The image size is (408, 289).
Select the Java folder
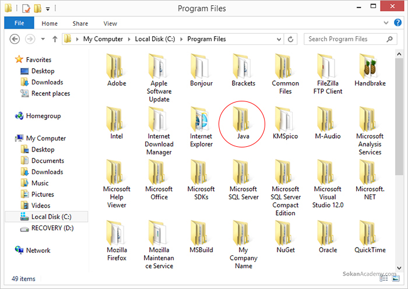(243, 124)
